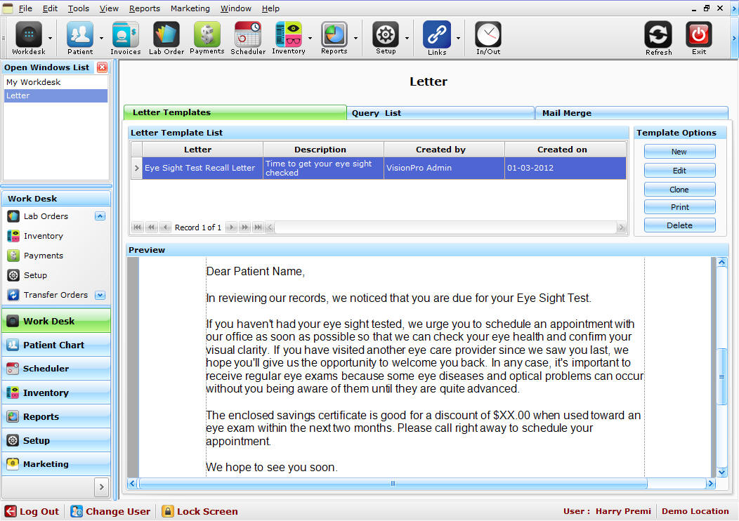Viewport: 739px width, 521px height.
Task: Click the In/Out clock icon
Action: (488, 36)
